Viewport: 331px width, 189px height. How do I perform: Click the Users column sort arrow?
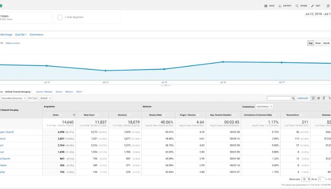point(74,115)
